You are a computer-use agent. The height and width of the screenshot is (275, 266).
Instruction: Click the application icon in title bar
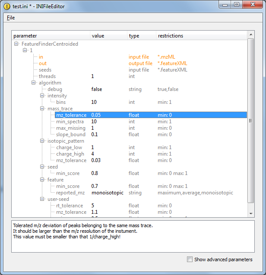[6, 5]
